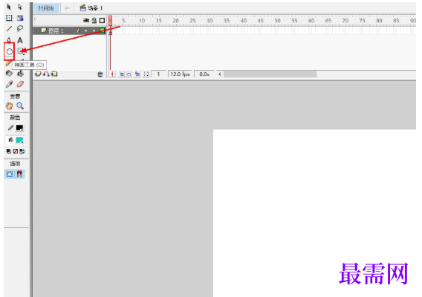Click frame 60 on the timeline ruler
This screenshot has height=297, width=422.
[x=311, y=21]
